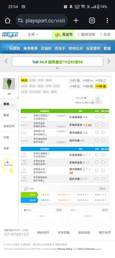Select 主推 radio for 德州遊騎兵 主 +1.5

pos(97,171)
